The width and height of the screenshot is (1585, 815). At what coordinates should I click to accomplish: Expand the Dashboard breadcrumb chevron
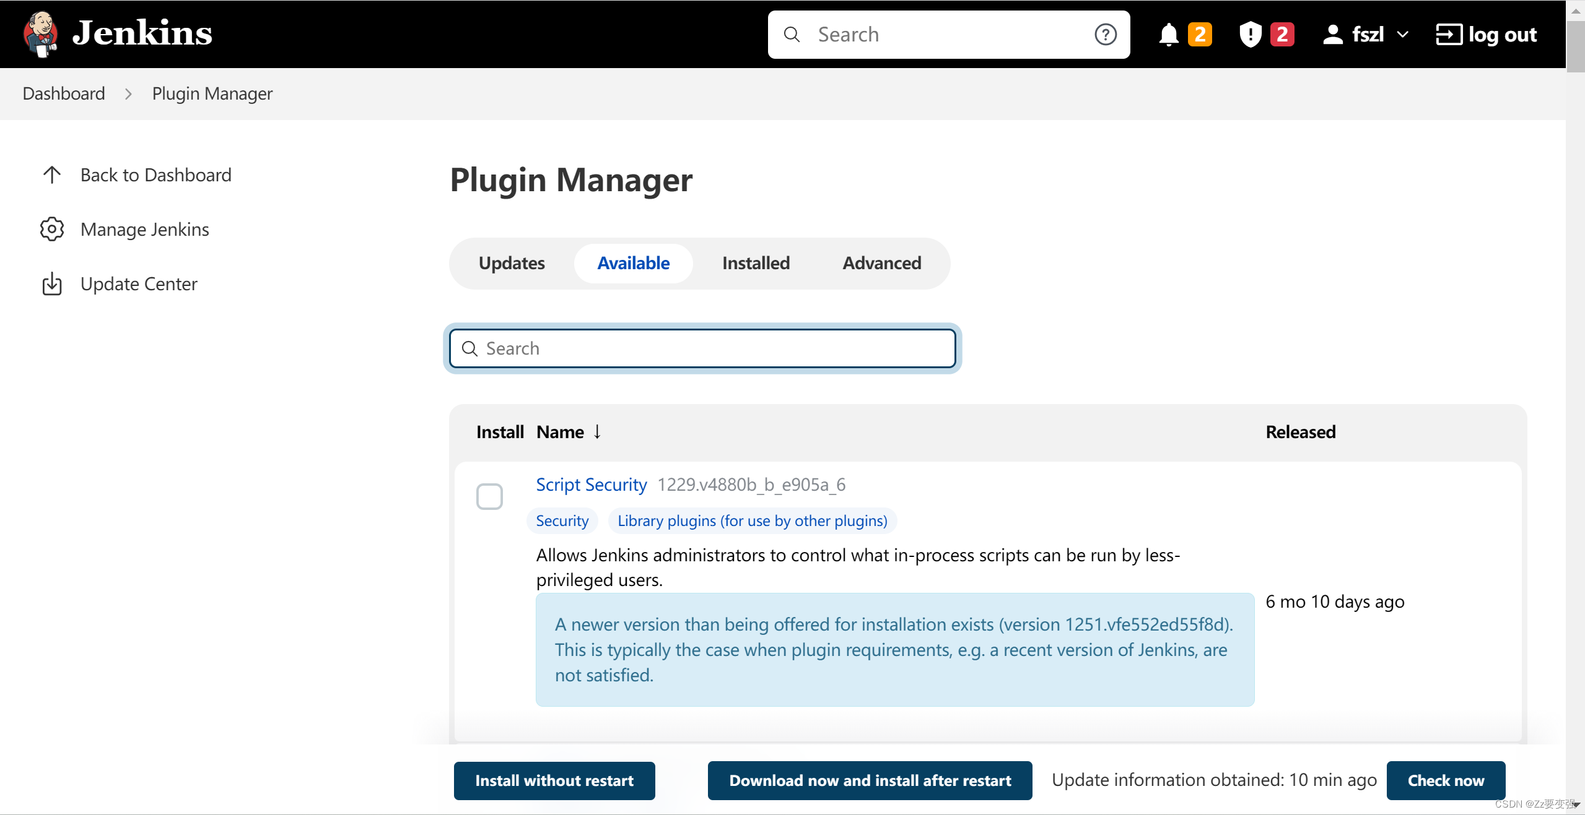[x=128, y=94]
